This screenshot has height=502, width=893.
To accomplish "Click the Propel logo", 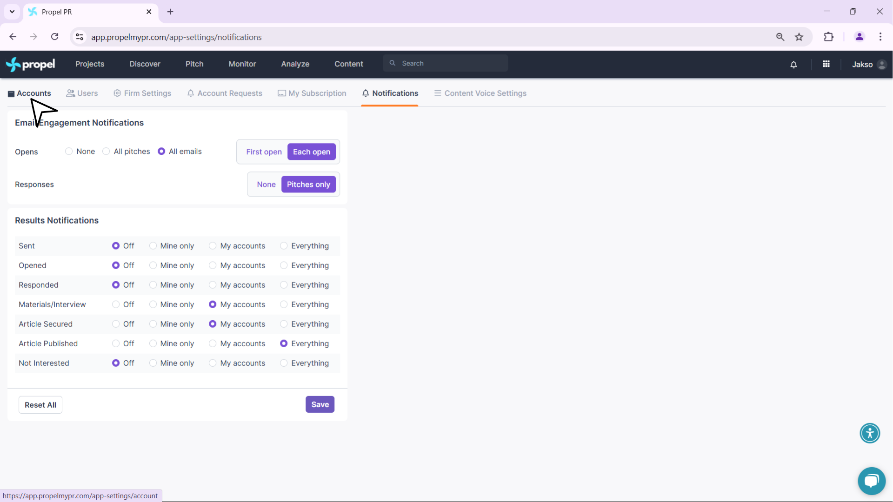I will coord(30,64).
